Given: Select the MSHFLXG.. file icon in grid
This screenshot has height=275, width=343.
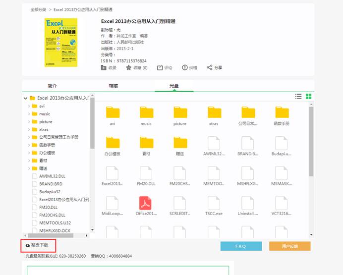Looking at the screenshot, I should click(x=248, y=173).
